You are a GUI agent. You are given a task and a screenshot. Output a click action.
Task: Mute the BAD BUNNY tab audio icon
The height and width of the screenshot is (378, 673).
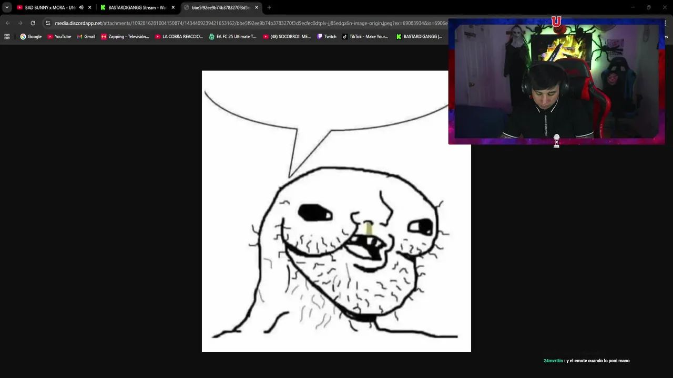click(x=81, y=7)
